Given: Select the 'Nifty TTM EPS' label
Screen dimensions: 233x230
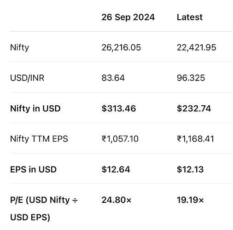Looking at the screenshot, I should pos(39,139).
